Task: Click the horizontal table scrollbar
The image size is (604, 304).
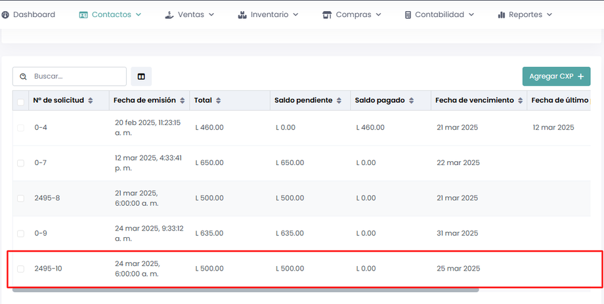Action: coord(243,289)
